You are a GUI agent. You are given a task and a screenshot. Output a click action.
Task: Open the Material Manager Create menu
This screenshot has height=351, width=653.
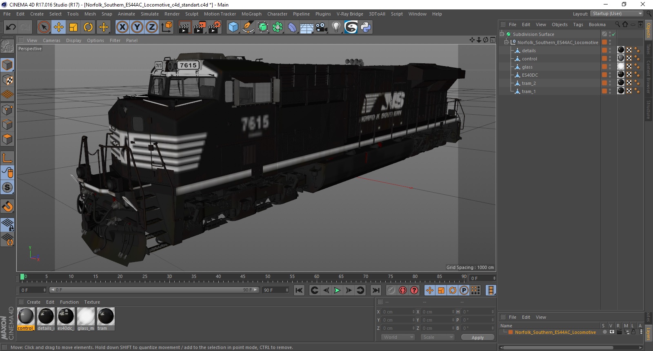[33, 302]
